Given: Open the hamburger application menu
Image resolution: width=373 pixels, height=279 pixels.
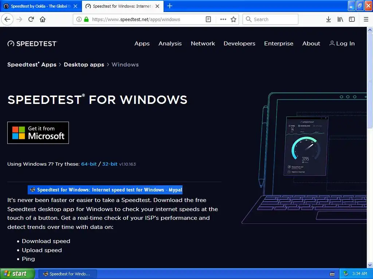Looking at the screenshot, I should (x=366, y=19).
